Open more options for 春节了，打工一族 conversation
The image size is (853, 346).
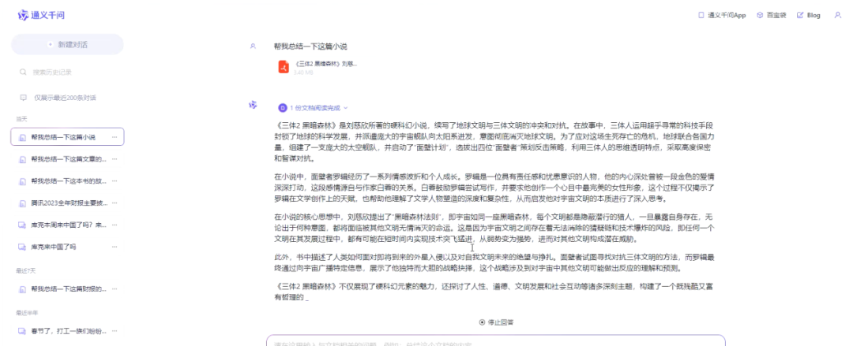tap(115, 330)
